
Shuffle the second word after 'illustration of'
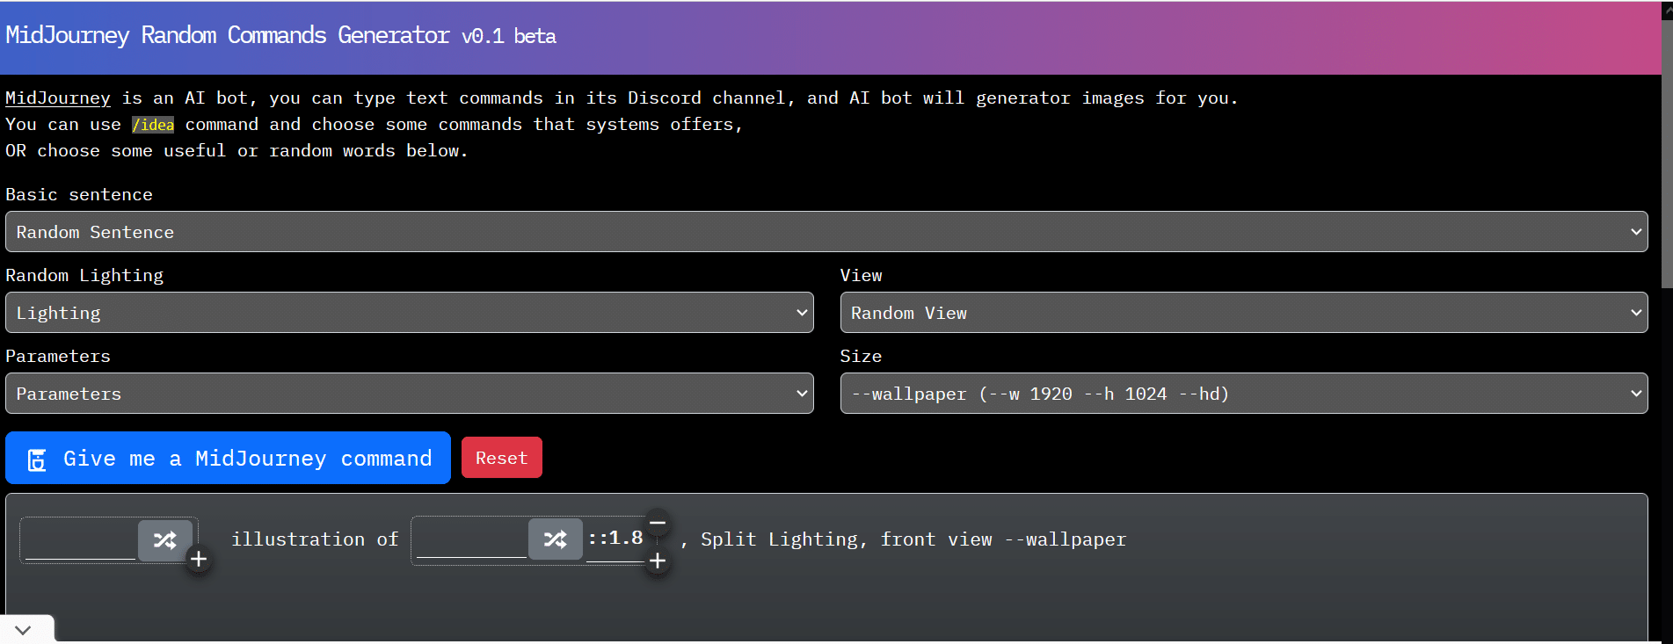pyautogui.click(x=556, y=539)
